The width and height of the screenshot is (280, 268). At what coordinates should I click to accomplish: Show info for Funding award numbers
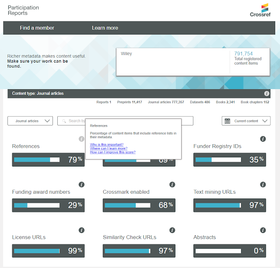point(81,184)
